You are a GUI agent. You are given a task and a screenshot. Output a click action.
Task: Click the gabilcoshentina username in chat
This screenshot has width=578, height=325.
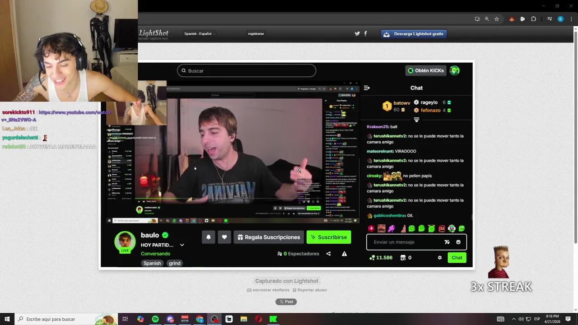389,215
